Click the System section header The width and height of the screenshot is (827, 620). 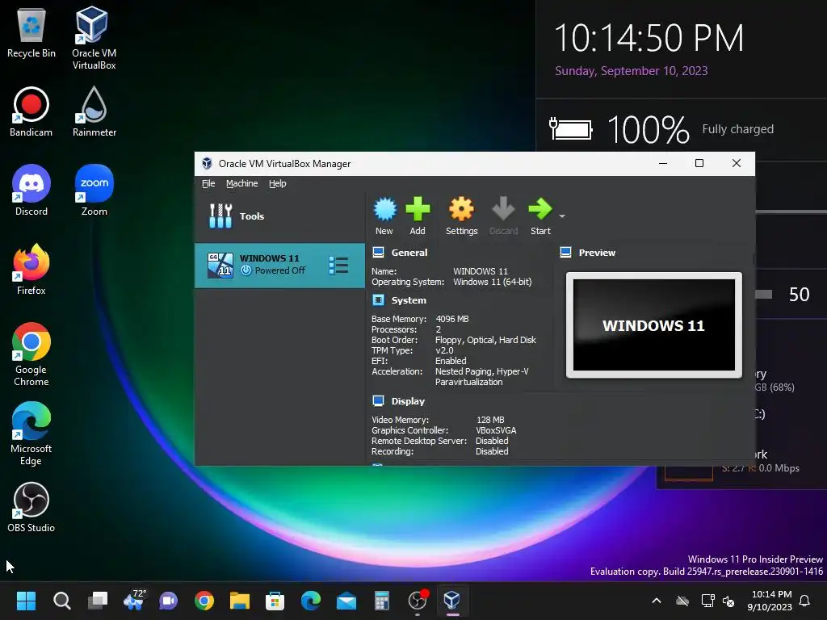tap(409, 300)
